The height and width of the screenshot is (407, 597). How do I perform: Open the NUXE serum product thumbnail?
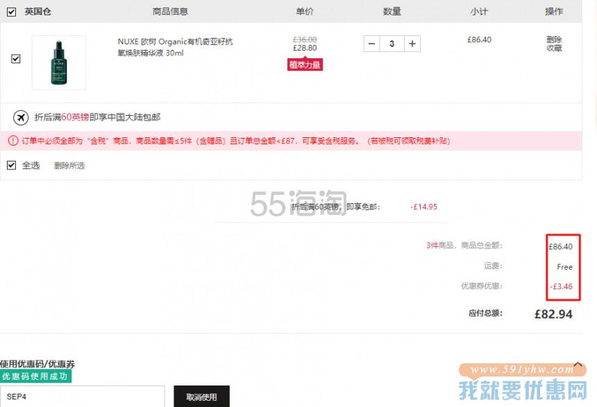click(x=59, y=63)
